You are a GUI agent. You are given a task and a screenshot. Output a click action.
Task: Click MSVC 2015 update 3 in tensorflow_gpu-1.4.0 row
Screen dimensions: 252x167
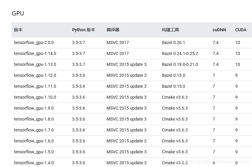click(x=126, y=163)
